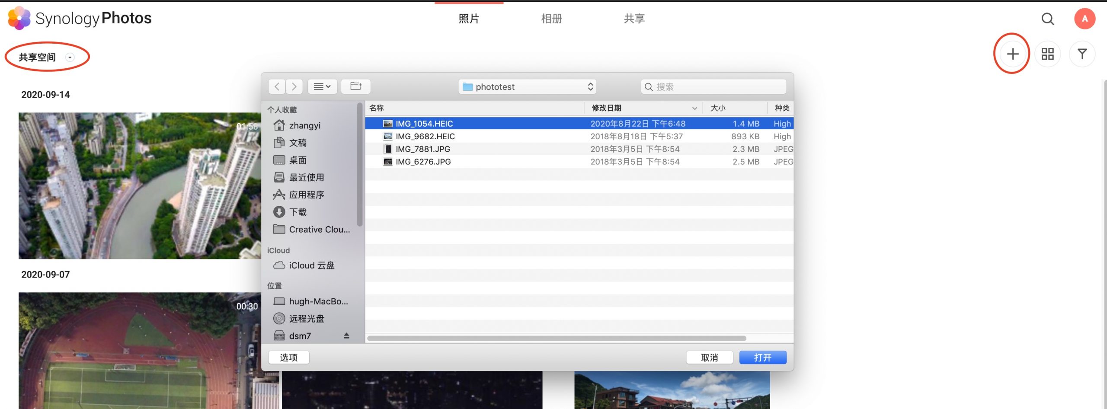Viewport: 1107px width, 409px height.
Task: Click the sidebar vertical scrollbar
Action: tap(360, 164)
